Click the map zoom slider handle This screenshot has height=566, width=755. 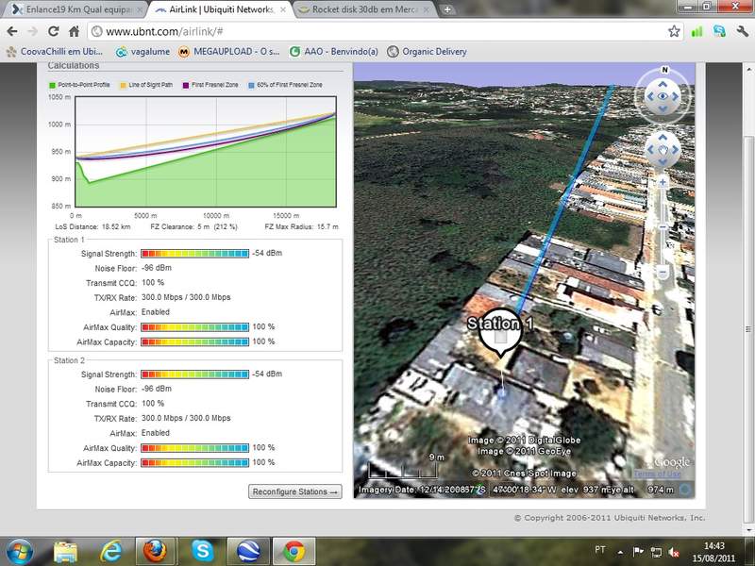pyautogui.click(x=663, y=226)
